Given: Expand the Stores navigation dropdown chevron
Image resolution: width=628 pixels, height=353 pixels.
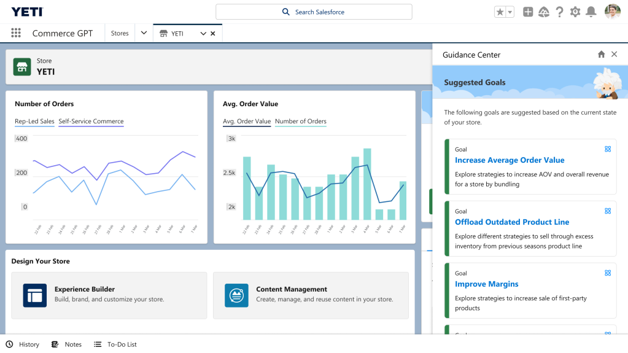Looking at the screenshot, I should point(144,33).
